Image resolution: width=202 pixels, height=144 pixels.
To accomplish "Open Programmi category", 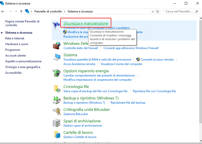I will 13,50.
